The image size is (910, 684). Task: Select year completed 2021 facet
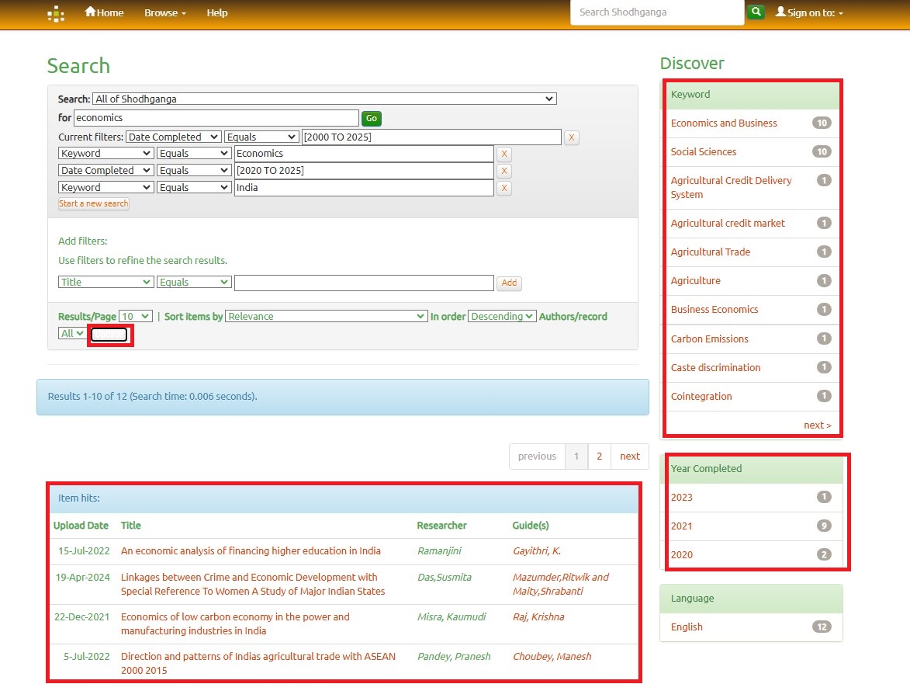coord(682,526)
